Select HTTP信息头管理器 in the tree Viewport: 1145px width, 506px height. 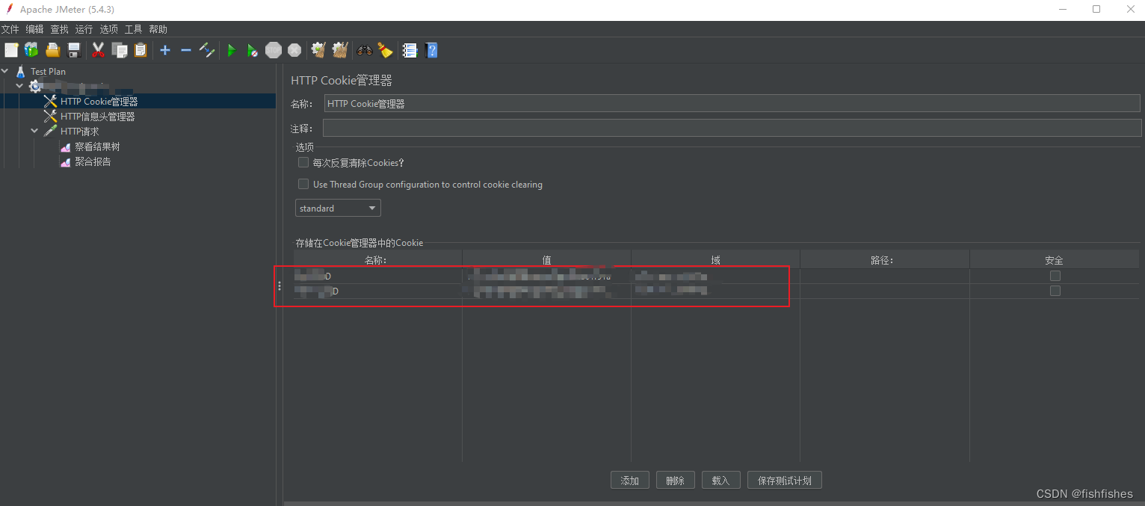click(x=97, y=117)
